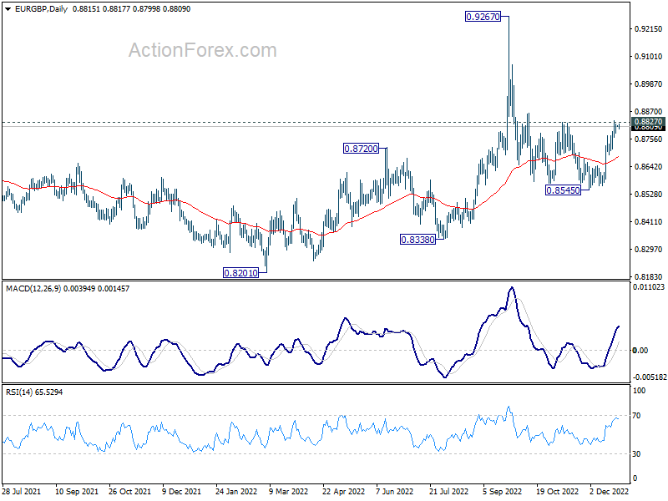
Task: Select the RSI 100 axis label
Action: click(639, 391)
